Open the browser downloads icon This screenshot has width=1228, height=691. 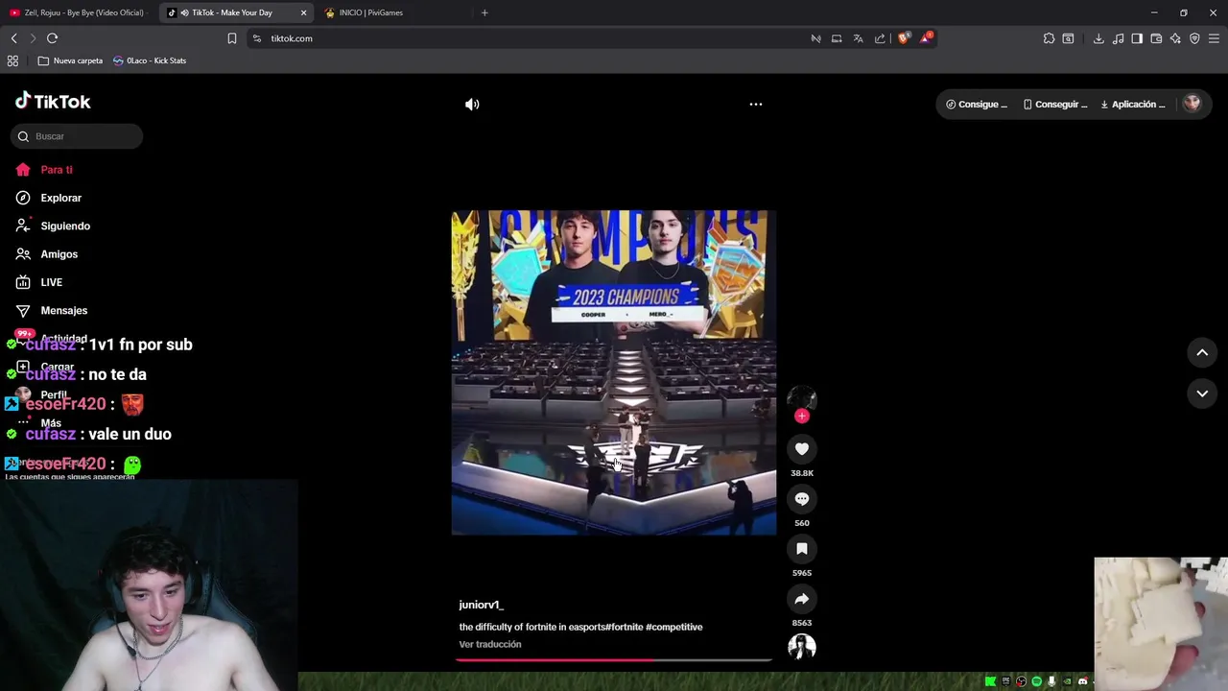point(1098,38)
